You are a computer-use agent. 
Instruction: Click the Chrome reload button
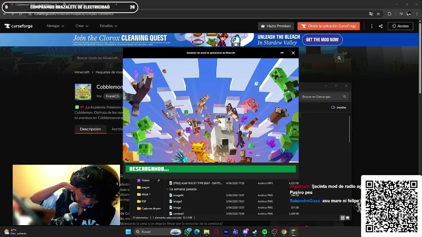pos(20,14)
